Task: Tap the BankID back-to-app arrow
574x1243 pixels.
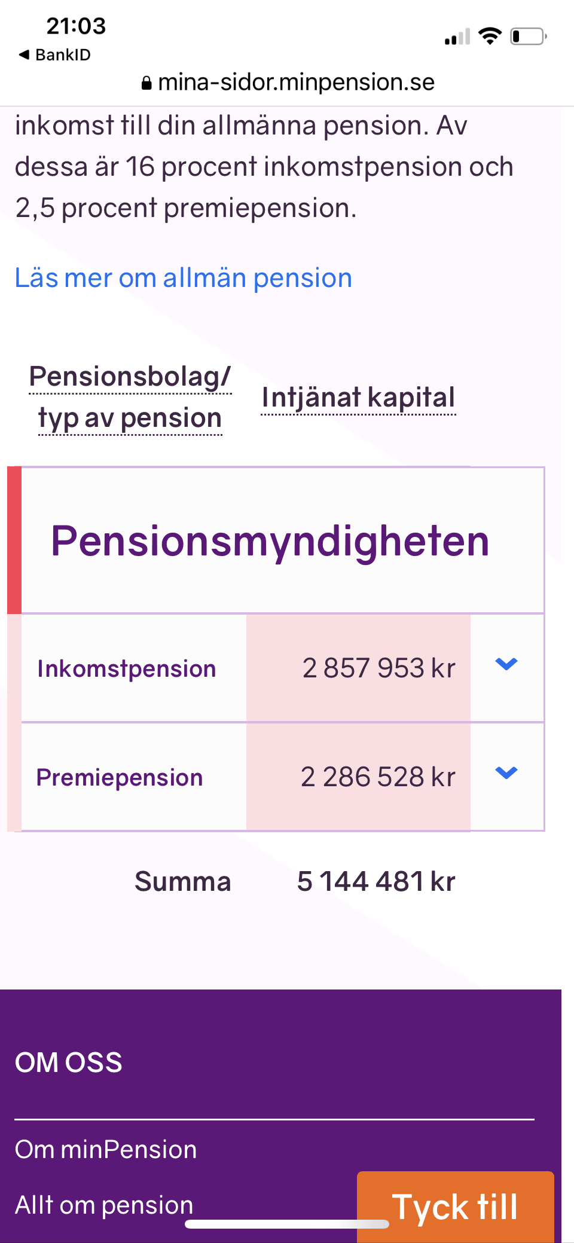Action: coord(24,54)
